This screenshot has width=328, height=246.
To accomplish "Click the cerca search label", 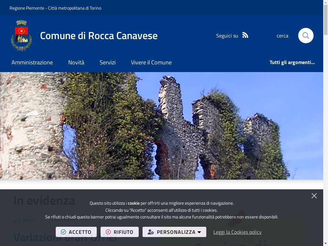I will (282, 36).
